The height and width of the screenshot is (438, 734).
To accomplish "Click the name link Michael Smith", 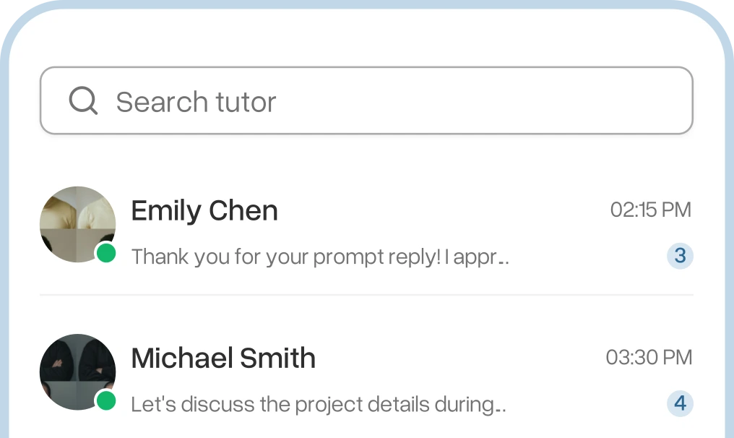I will (223, 358).
